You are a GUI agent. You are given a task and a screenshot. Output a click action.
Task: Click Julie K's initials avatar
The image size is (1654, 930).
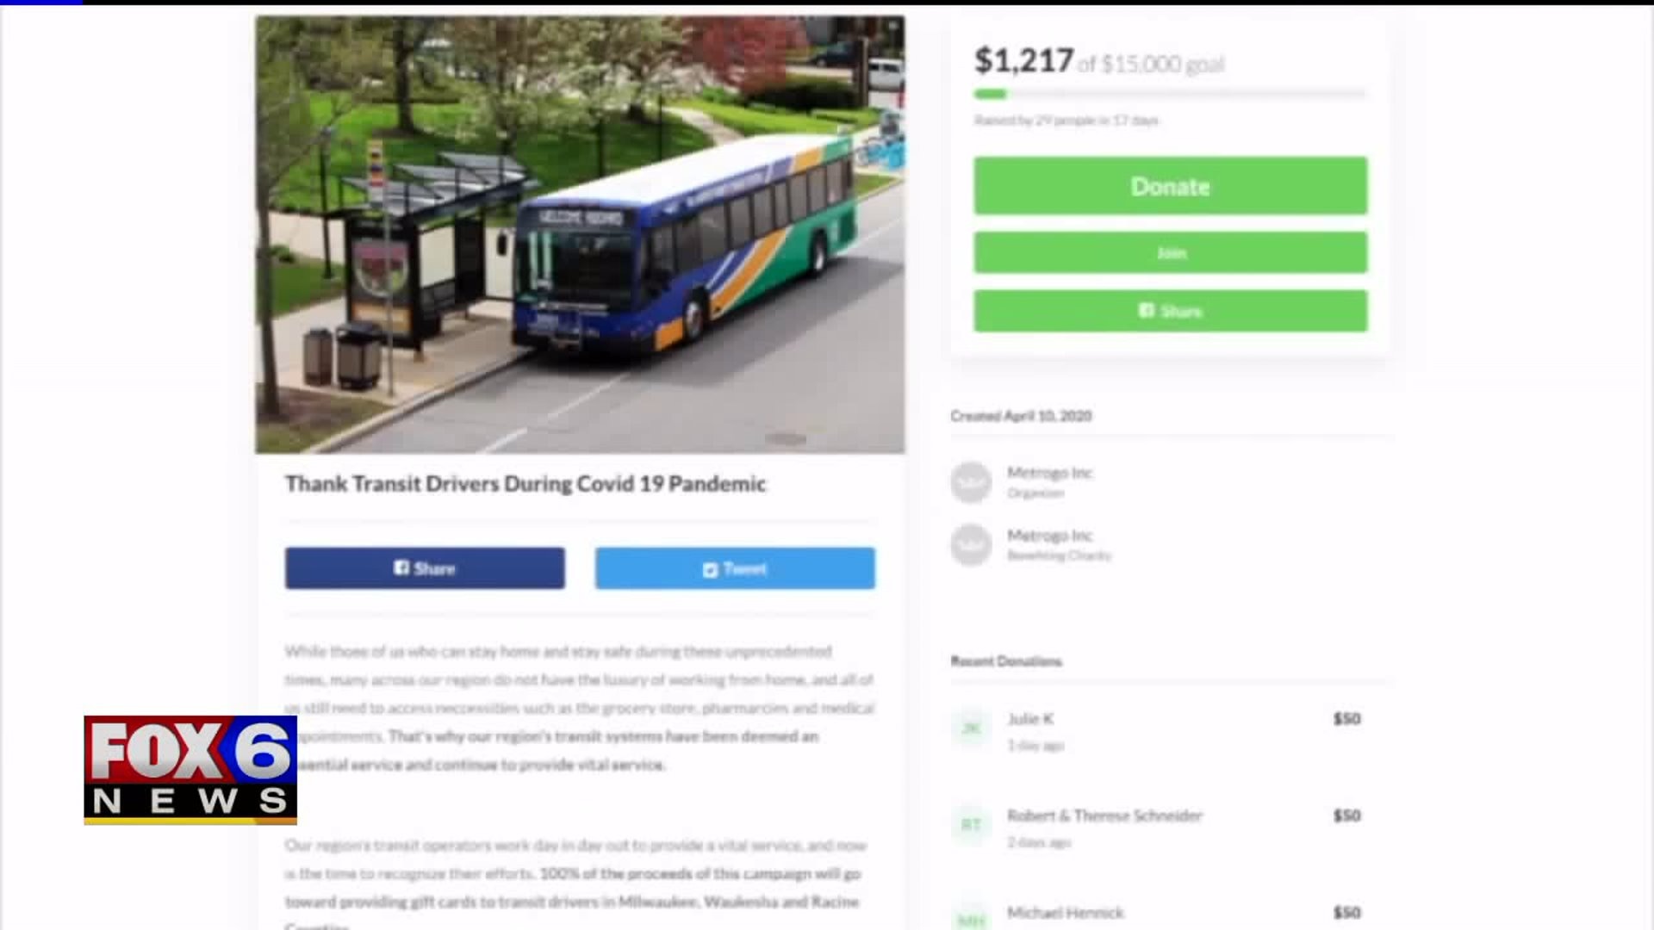tap(971, 728)
